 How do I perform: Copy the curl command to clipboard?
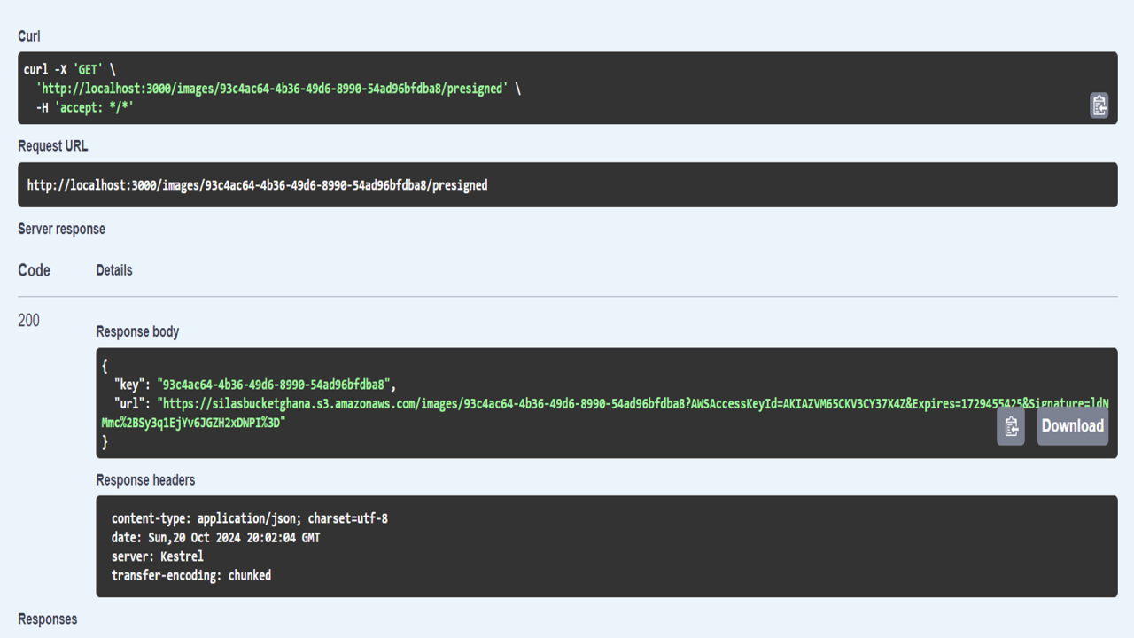tap(1099, 105)
